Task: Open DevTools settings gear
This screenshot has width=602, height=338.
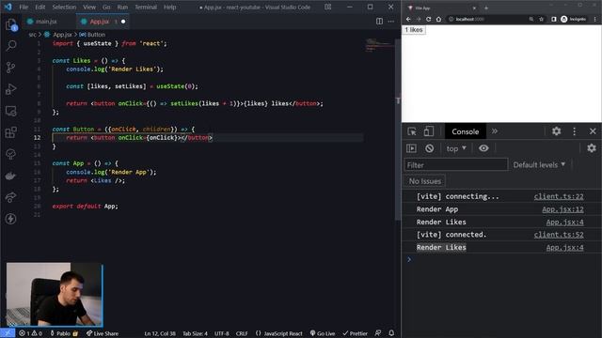Action: [556, 131]
